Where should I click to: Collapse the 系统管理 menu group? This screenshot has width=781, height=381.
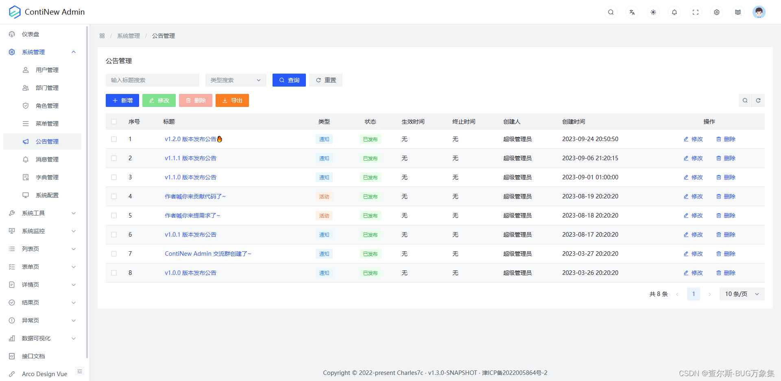(x=42, y=52)
